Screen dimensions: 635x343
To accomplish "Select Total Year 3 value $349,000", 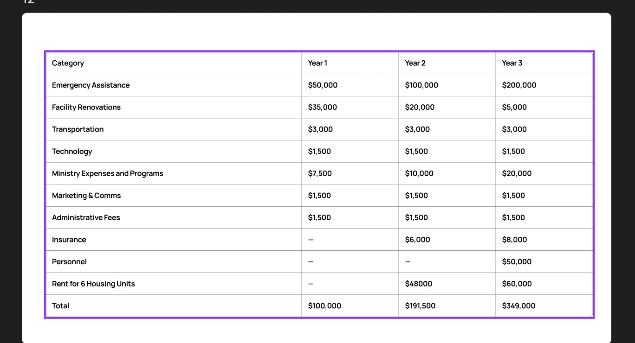I will coord(518,306).
